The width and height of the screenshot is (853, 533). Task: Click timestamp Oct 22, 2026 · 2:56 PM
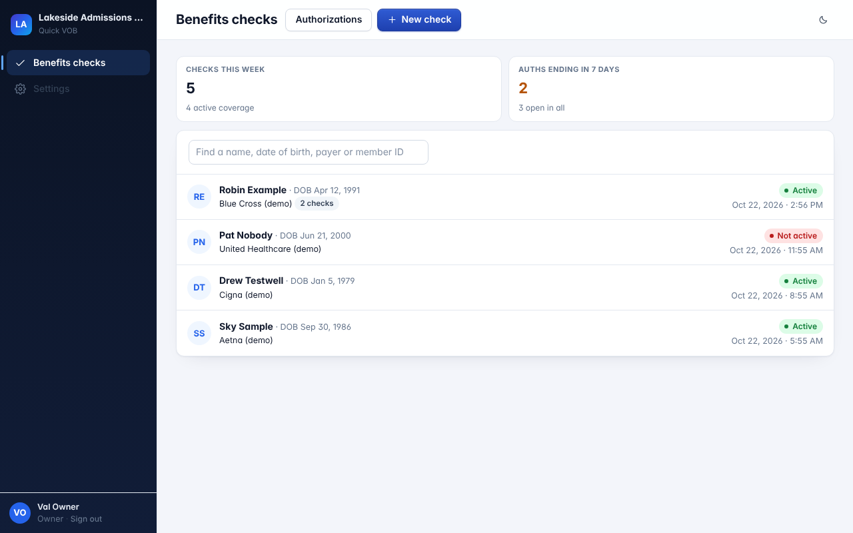coord(777,205)
